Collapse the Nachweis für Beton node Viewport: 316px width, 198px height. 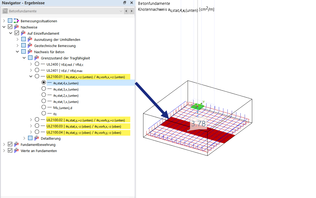click(x=17, y=52)
